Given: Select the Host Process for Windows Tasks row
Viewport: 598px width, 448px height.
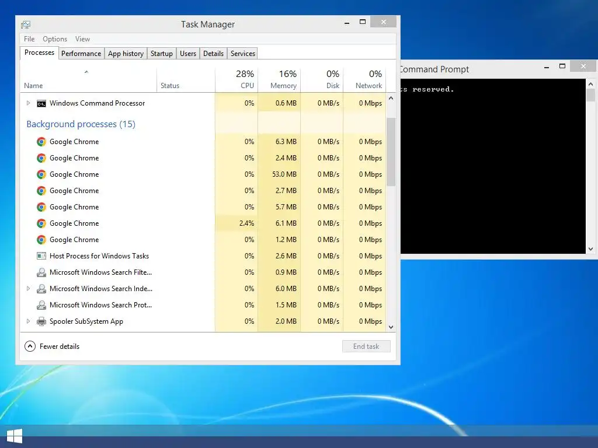Looking at the screenshot, I should click(x=203, y=256).
